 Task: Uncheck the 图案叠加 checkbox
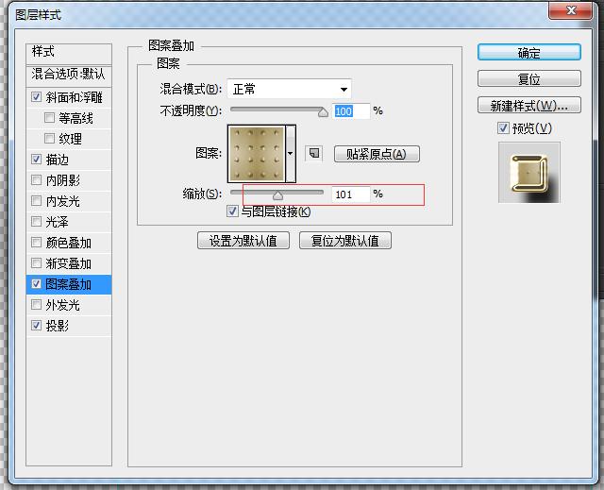point(36,284)
